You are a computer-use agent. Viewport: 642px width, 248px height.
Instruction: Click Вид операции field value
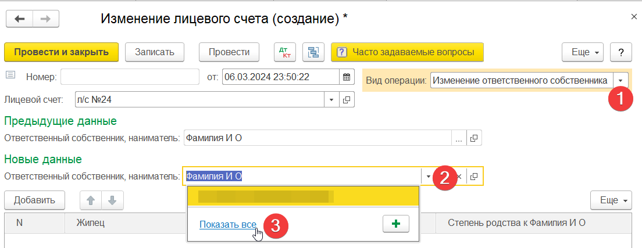(x=522, y=80)
